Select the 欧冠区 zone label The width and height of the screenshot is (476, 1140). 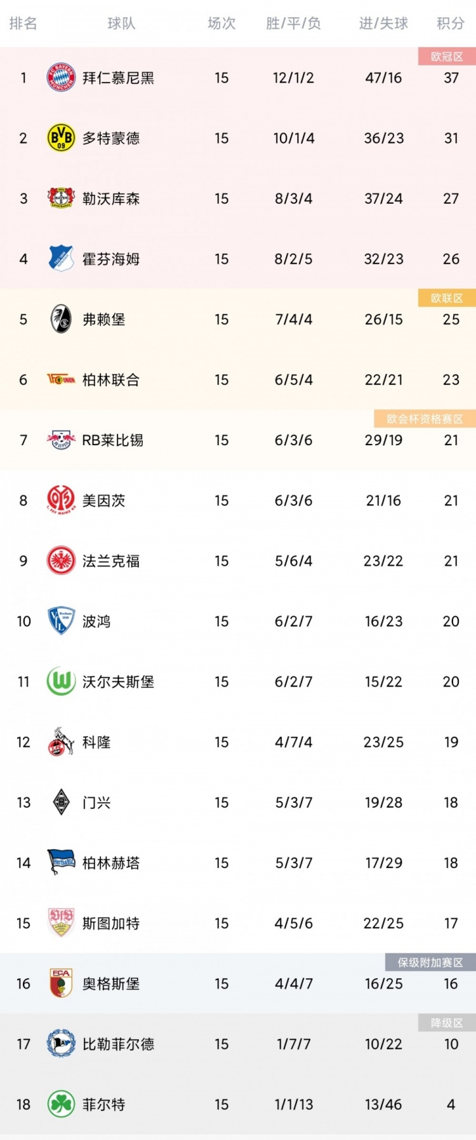click(x=447, y=57)
